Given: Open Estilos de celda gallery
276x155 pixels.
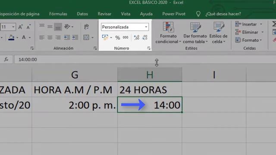Looking at the screenshot, I should 219,33.
